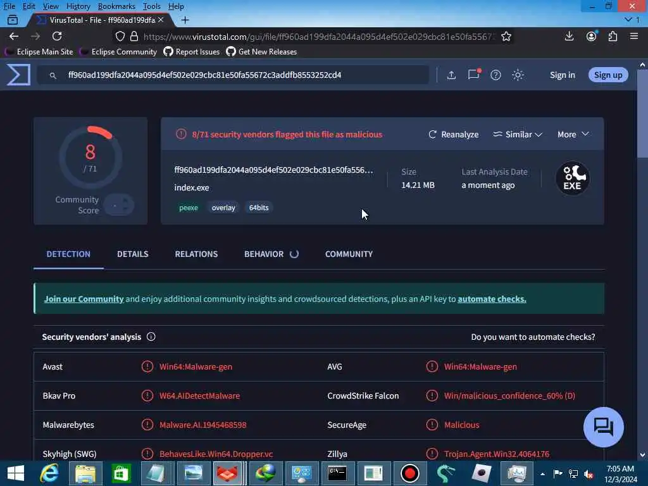Open a new tab with the plus button
Viewport: 648px width, 486px height.
pos(185,20)
